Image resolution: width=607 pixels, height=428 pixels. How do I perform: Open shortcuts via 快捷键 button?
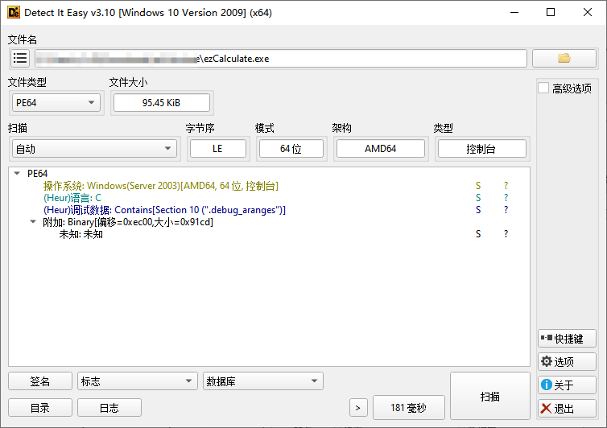(x=567, y=339)
